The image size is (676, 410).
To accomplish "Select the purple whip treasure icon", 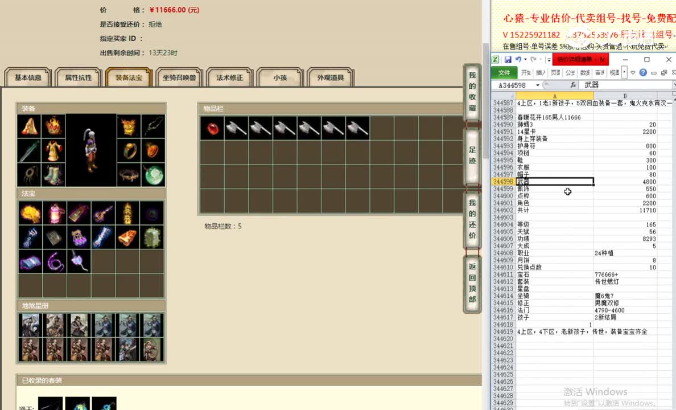I will click(x=54, y=261).
